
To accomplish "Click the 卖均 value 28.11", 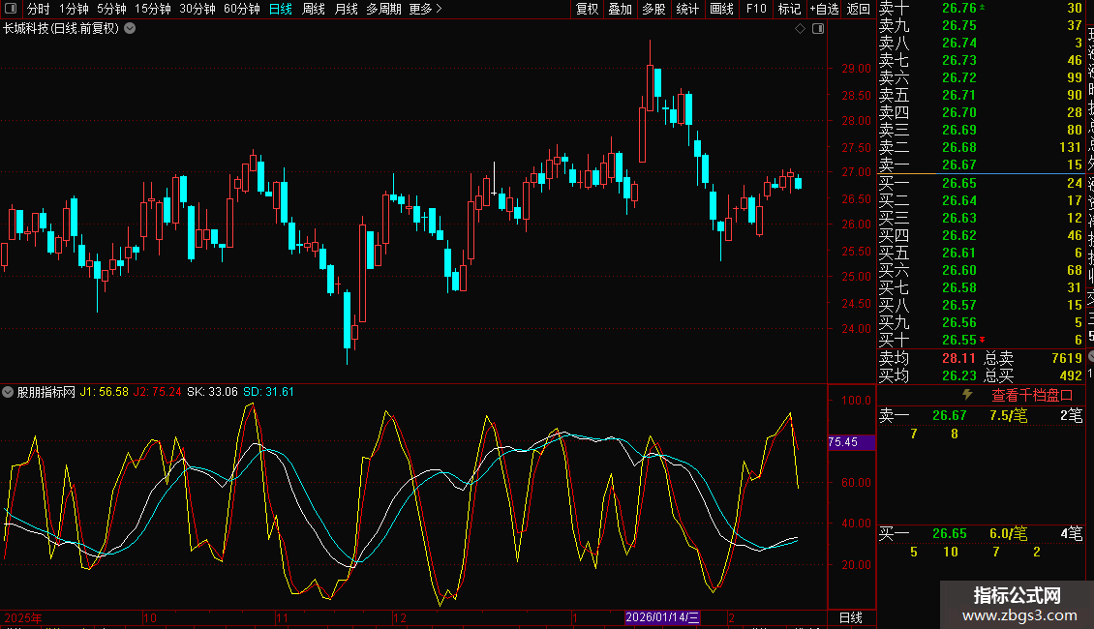I will click(958, 358).
